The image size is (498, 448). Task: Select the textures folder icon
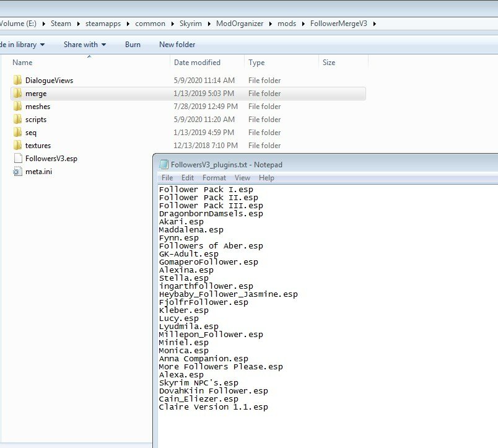coord(18,146)
